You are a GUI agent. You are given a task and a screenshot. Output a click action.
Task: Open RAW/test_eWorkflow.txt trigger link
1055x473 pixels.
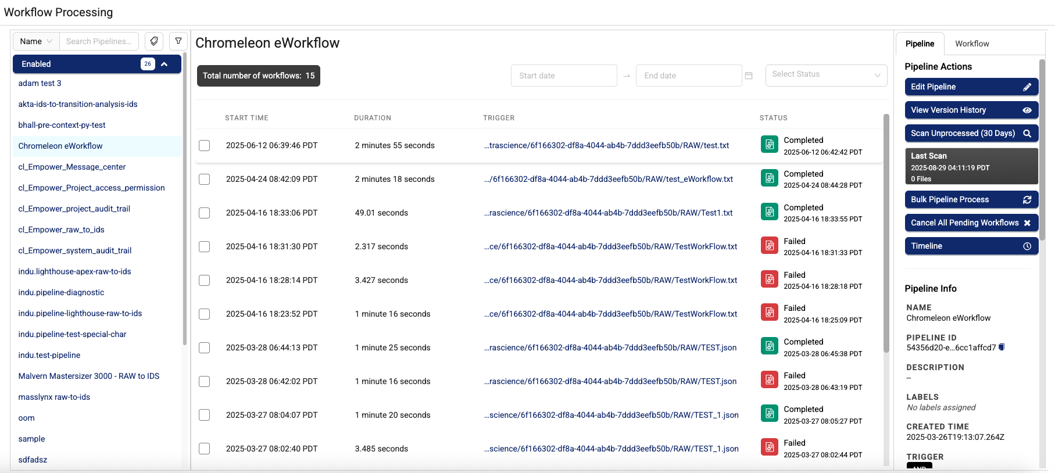[609, 179]
